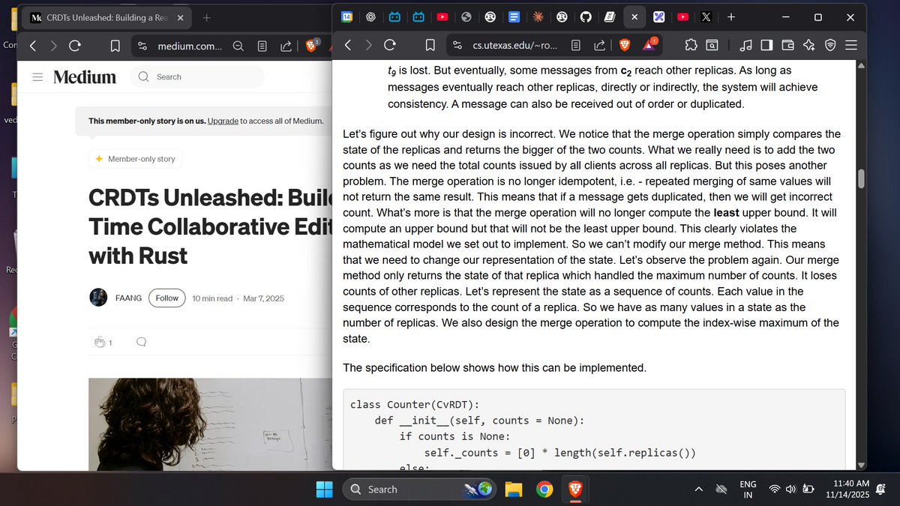
Task: Open the Brave Leo AI assistant
Action: click(809, 45)
